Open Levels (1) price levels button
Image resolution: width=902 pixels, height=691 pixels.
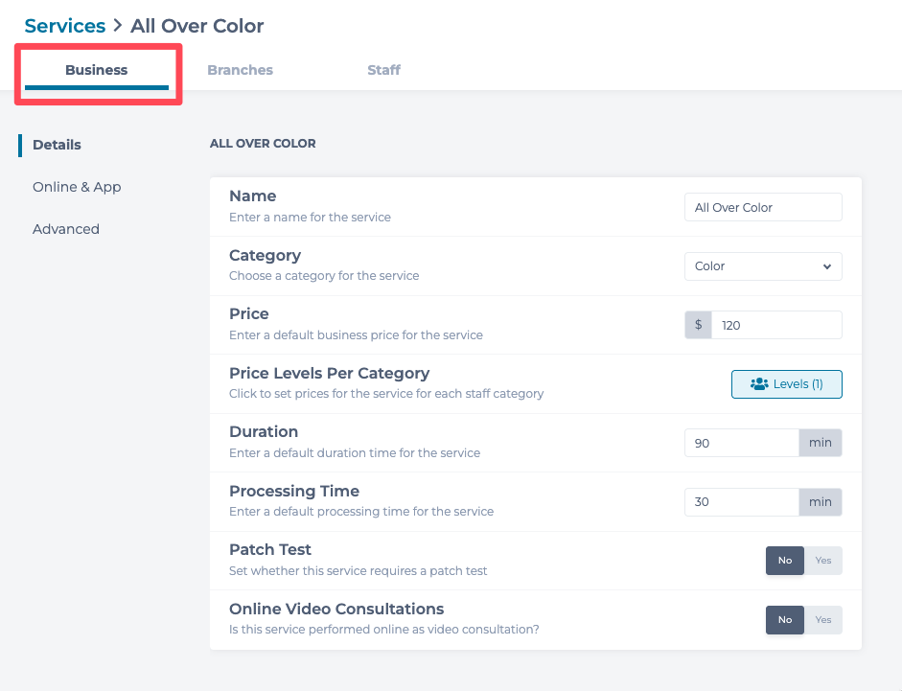[787, 384]
